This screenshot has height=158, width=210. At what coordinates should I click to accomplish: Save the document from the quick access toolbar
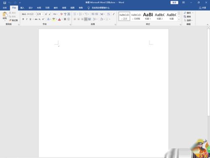pos(5,3)
